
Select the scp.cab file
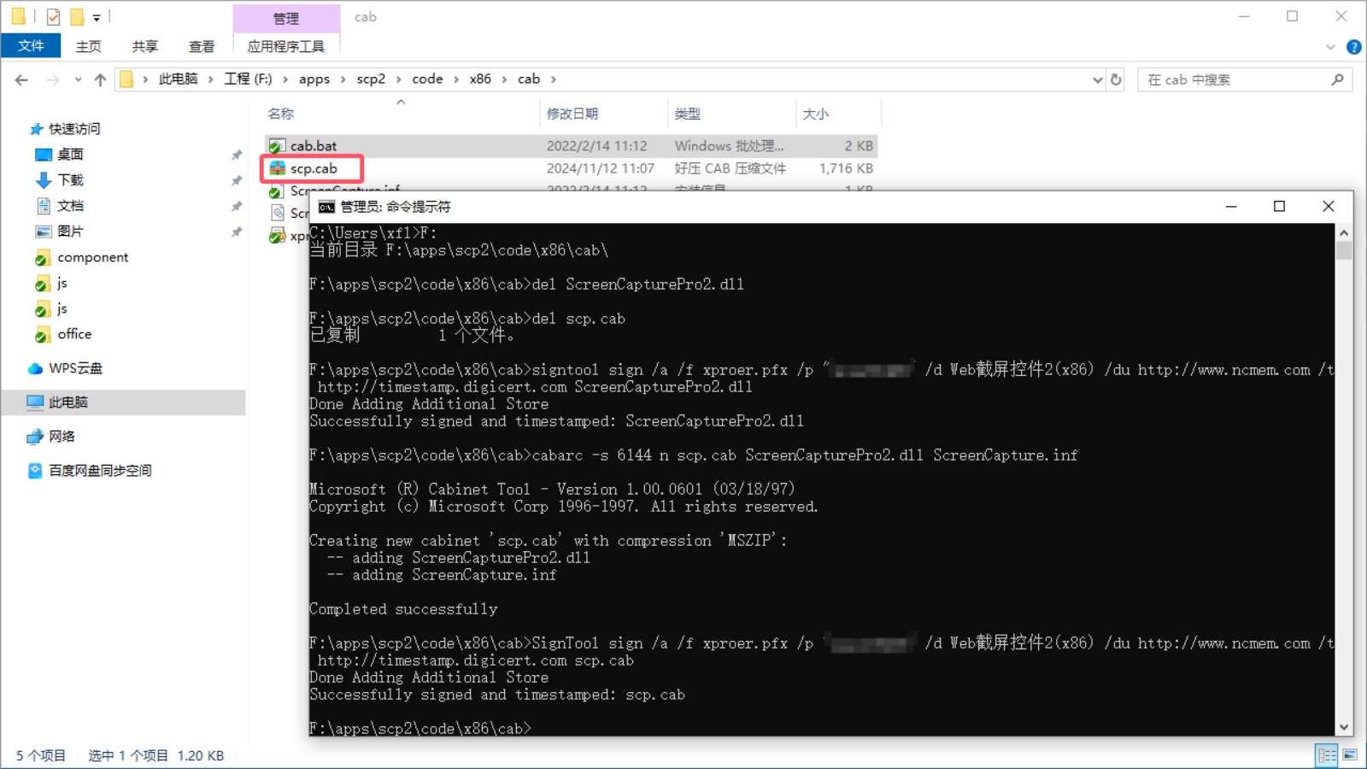(x=314, y=168)
